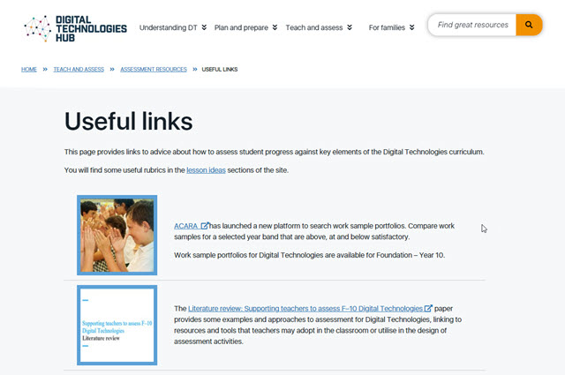
Task: Open the ACARA link
Action: click(185, 226)
